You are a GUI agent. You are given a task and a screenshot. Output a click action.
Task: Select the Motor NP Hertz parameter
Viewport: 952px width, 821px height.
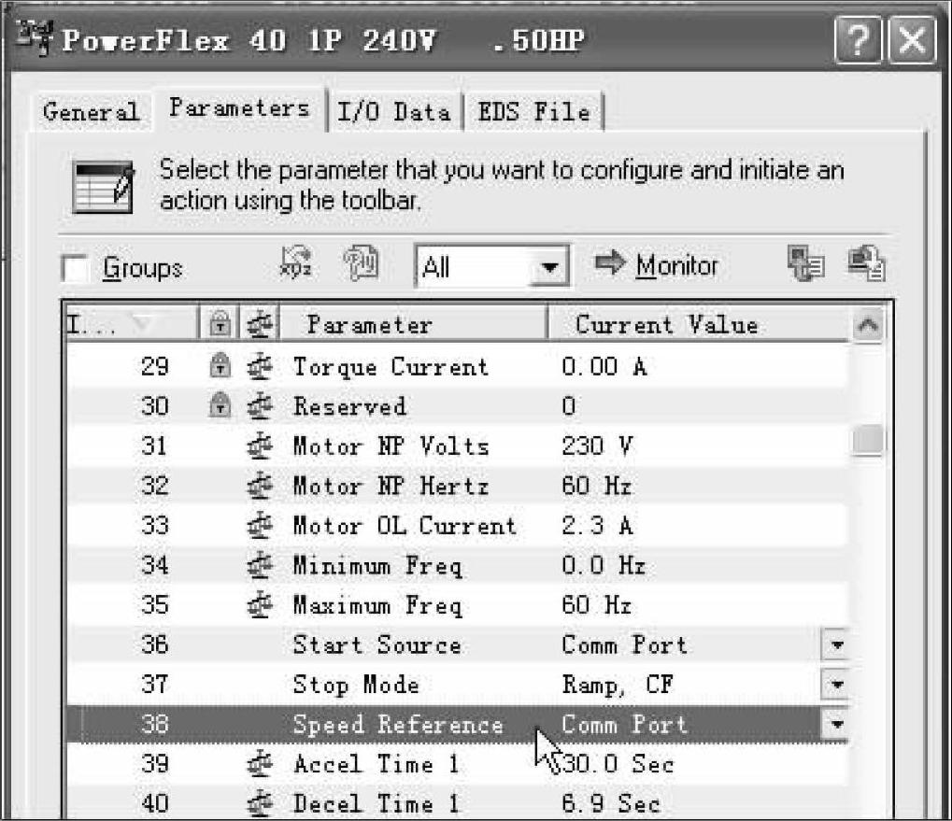(391, 486)
